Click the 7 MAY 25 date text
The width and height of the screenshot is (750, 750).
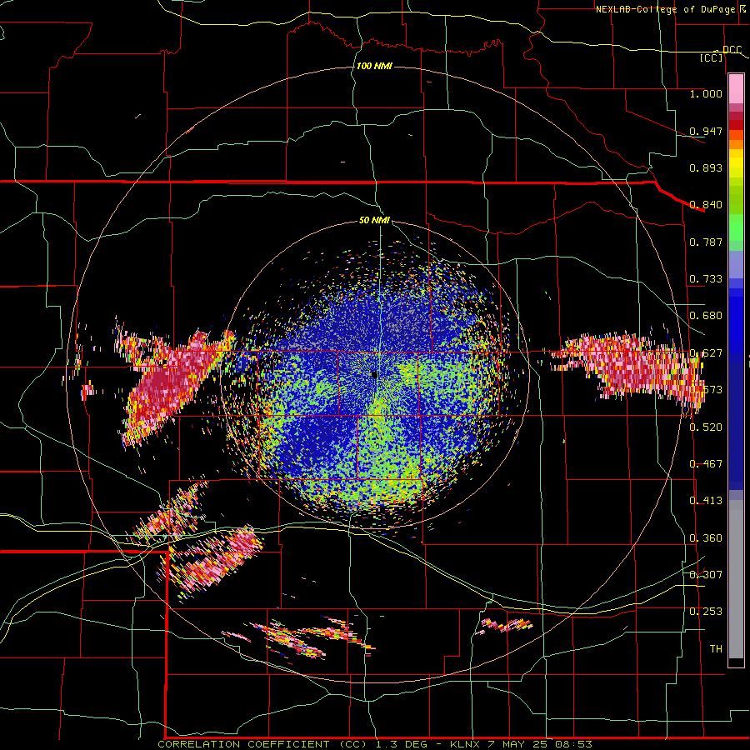click(x=518, y=744)
